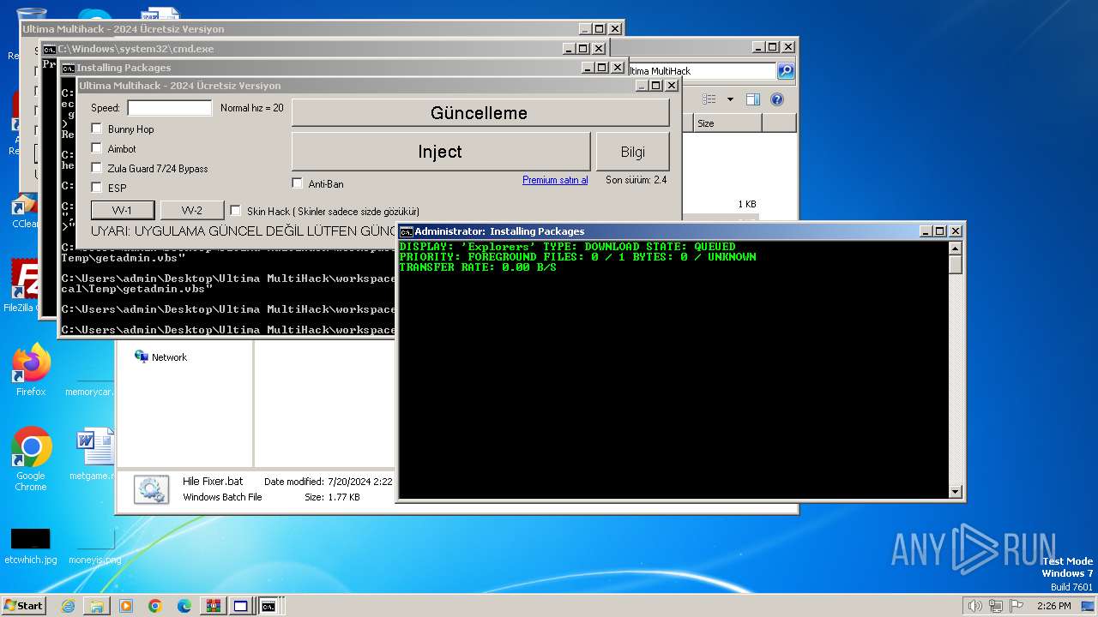Enable Zula Guard 7/24 Bypass option

[x=97, y=169]
